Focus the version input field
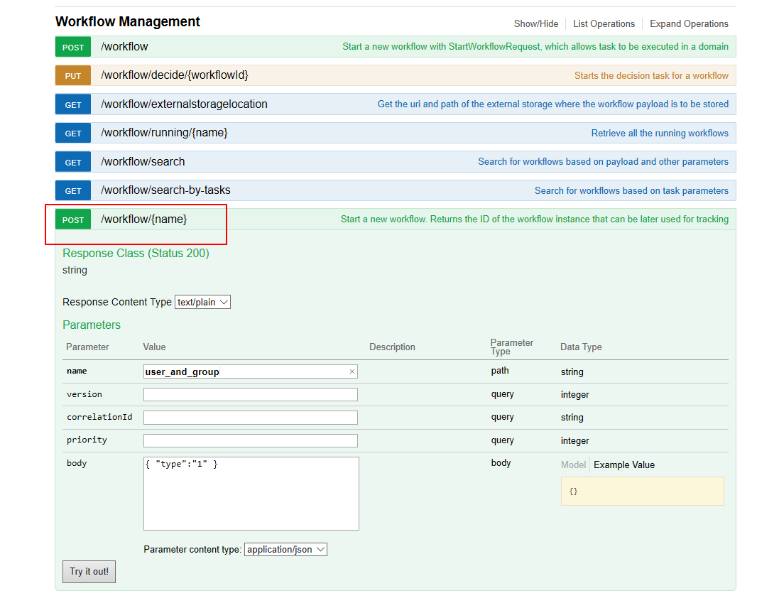The width and height of the screenshot is (779, 608). (251, 394)
